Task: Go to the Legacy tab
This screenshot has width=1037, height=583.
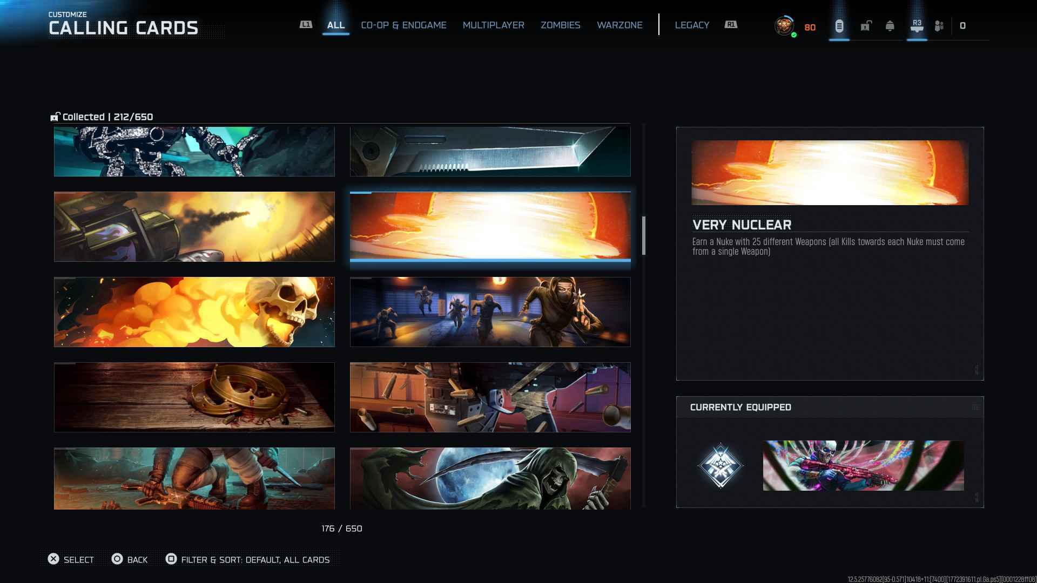Action: (691, 25)
